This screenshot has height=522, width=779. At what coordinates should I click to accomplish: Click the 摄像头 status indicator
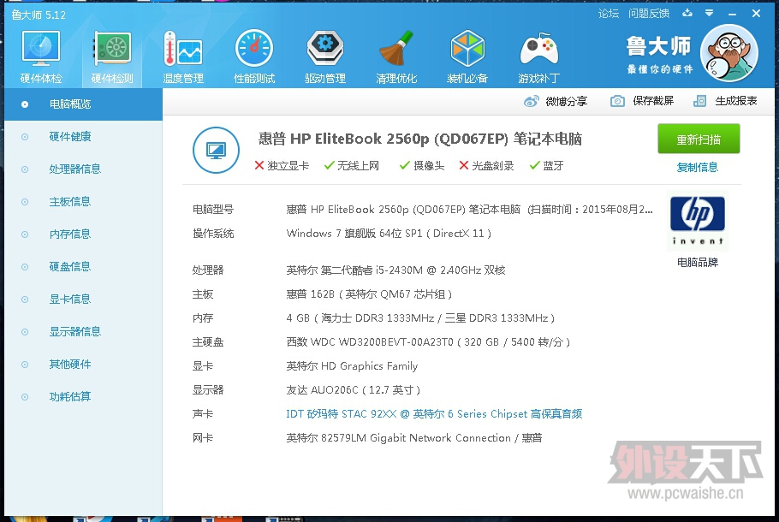422,166
